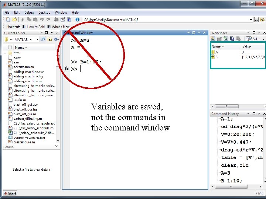
Task: Launch Simulink from the toolbar icon
Action: click(x=56, y=20)
